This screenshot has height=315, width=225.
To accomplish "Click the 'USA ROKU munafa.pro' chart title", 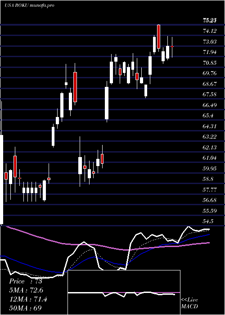I will 29,5.
